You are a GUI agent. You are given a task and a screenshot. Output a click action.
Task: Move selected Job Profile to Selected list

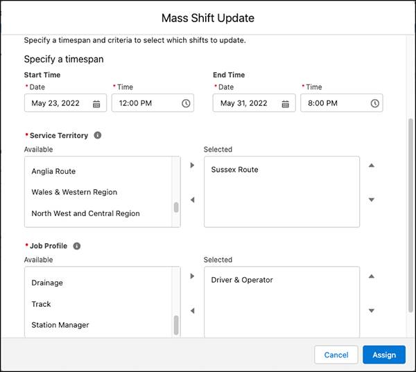(192, 276)
